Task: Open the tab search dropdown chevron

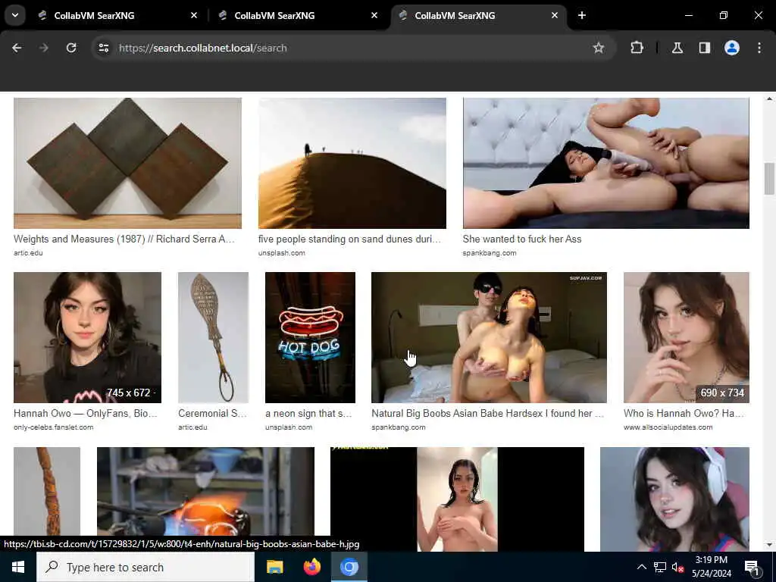Action: (15, 15)
